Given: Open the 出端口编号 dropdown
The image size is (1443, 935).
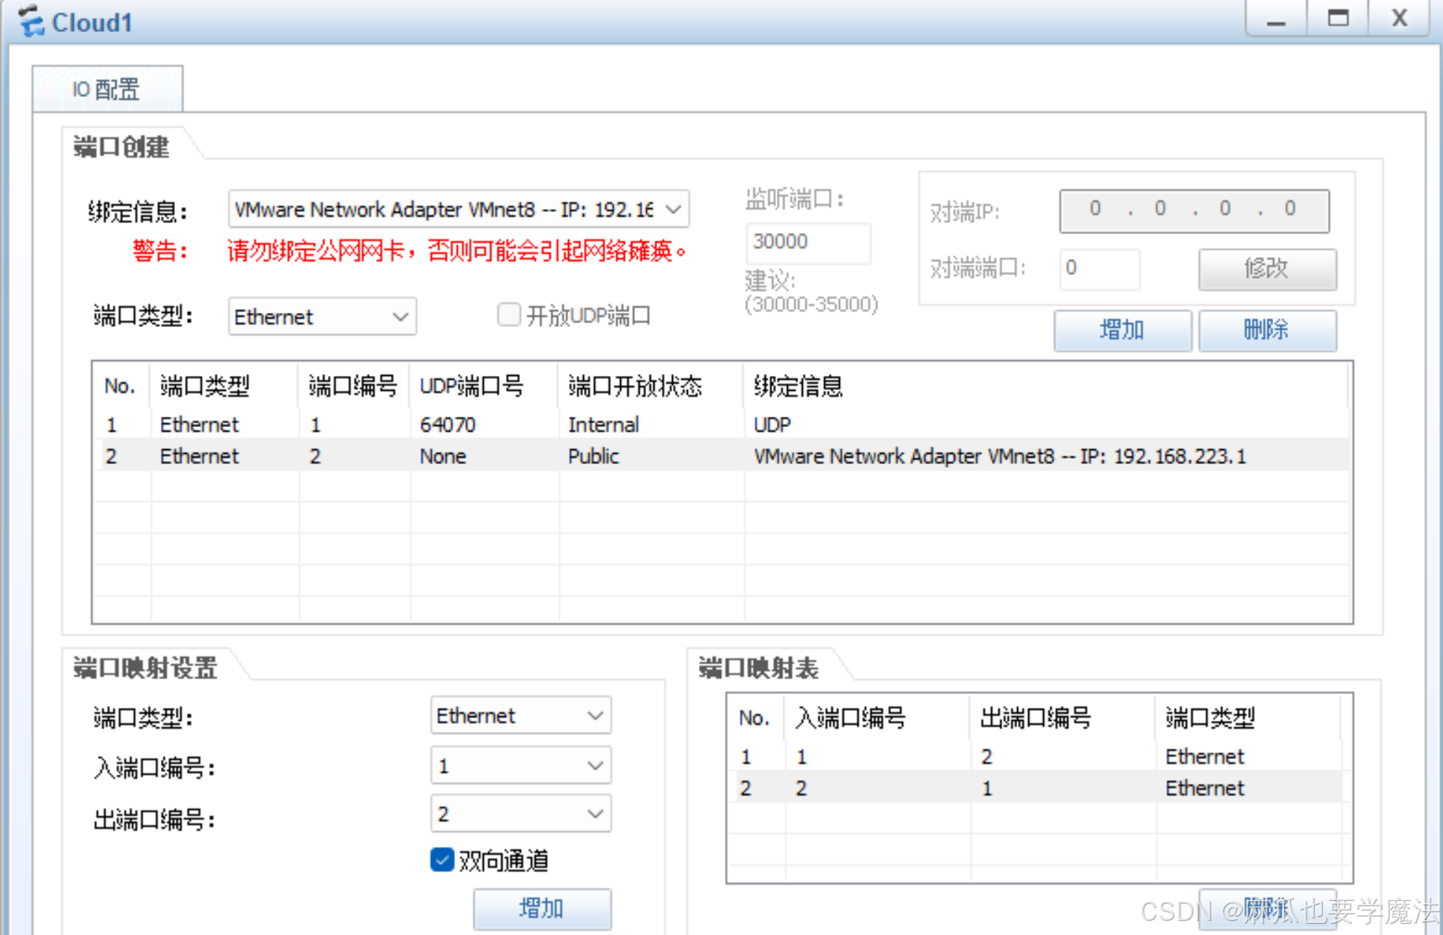Looking at the screenshot, I should pos(594,814).
